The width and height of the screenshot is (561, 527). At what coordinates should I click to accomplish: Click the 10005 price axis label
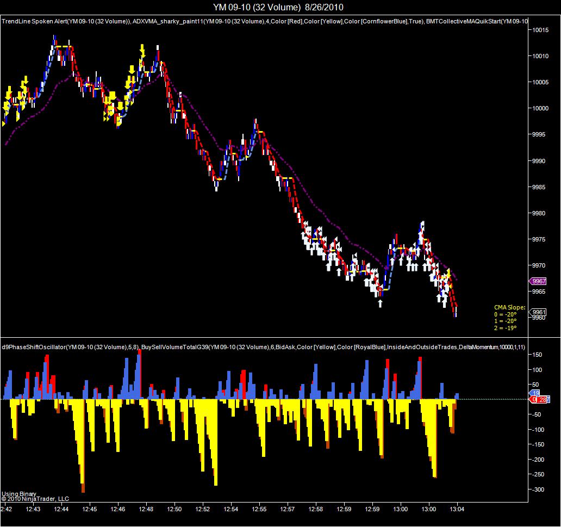tap(540, 82)
